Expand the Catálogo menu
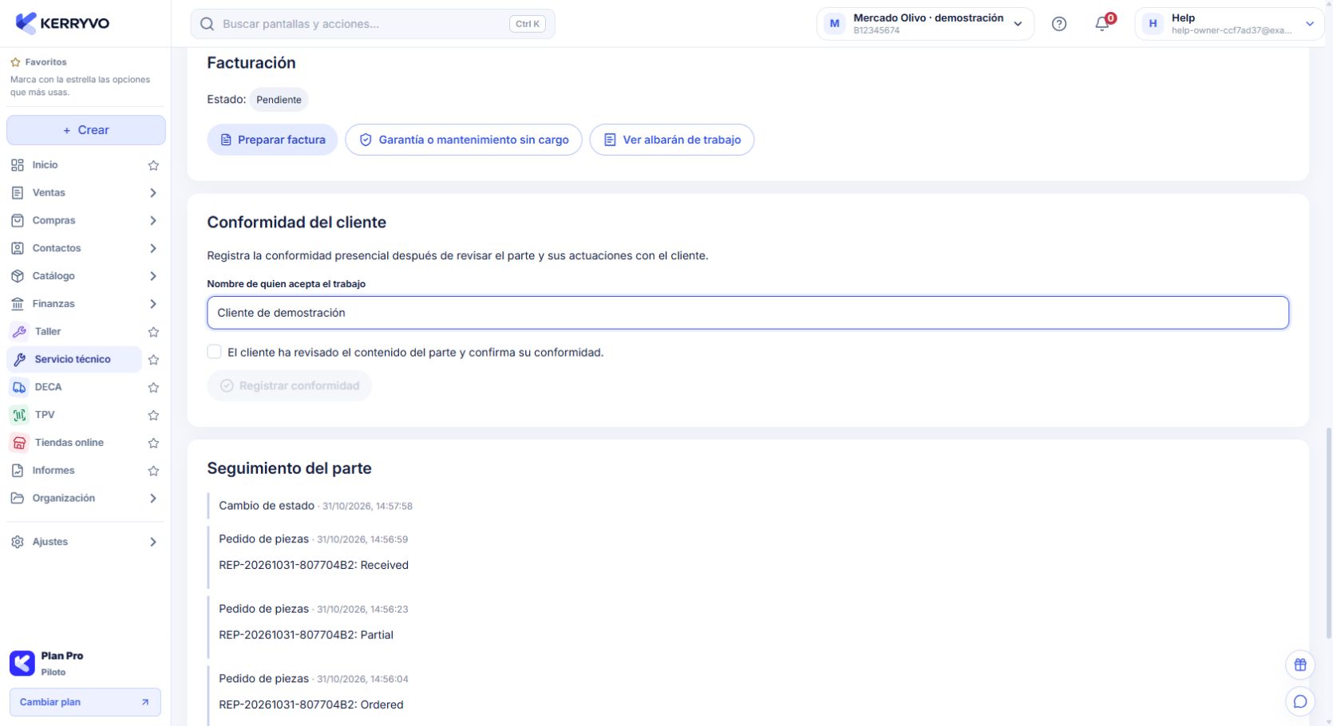 pos(85,276)
